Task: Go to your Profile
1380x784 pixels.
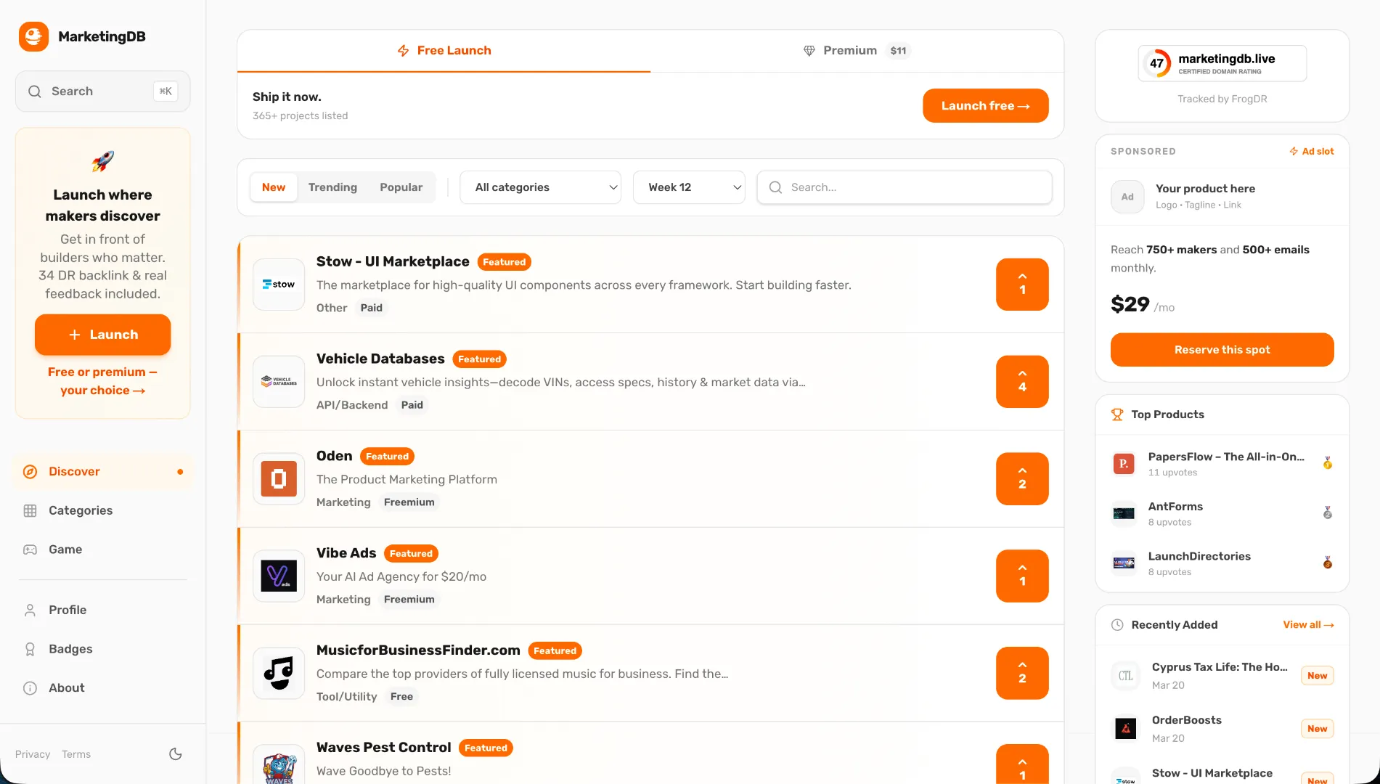Action: (x=67, y=610)
